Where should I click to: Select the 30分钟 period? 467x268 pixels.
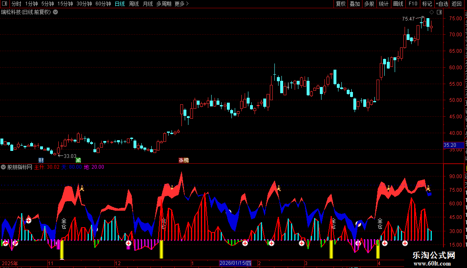84,4
